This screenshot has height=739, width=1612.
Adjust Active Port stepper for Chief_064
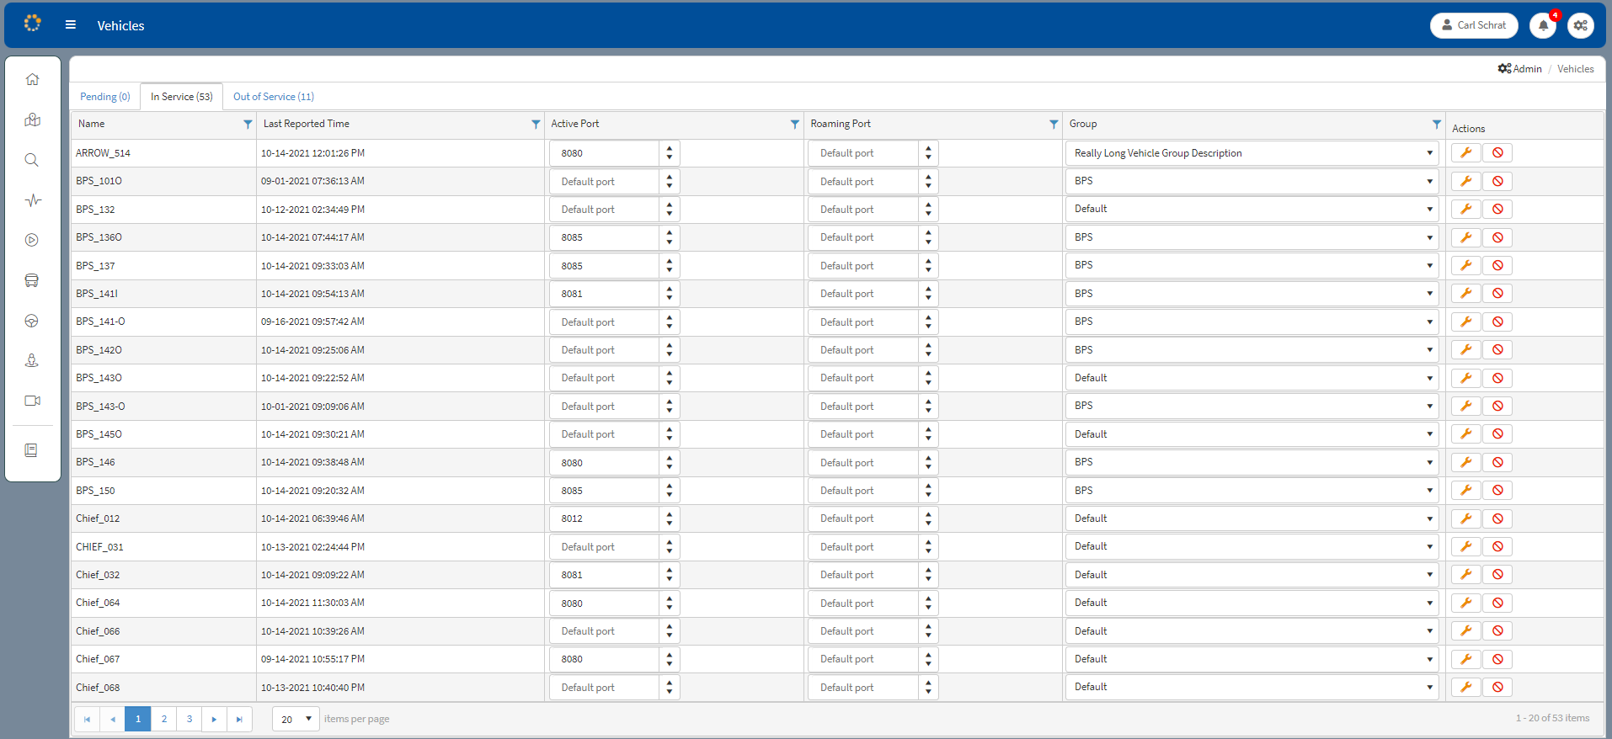click(x=670, y=603)
